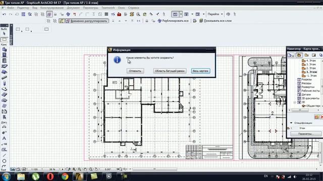Choose the third marquee selection method

(46, 29)
